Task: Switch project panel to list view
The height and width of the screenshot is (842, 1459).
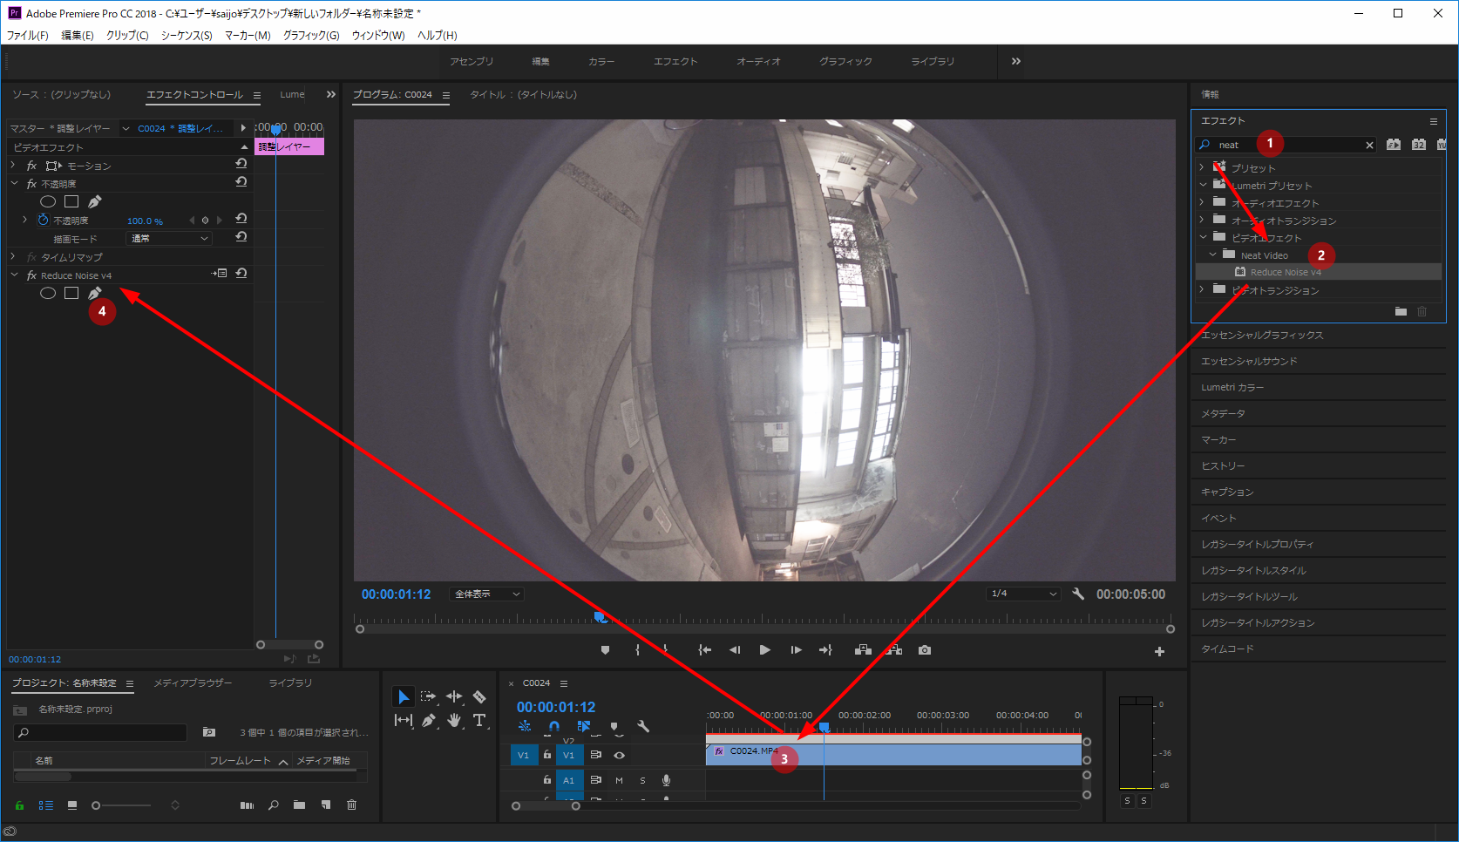Action: (x=46, y=805)
